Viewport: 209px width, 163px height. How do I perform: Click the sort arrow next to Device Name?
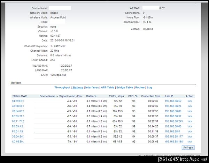(57, 96)
